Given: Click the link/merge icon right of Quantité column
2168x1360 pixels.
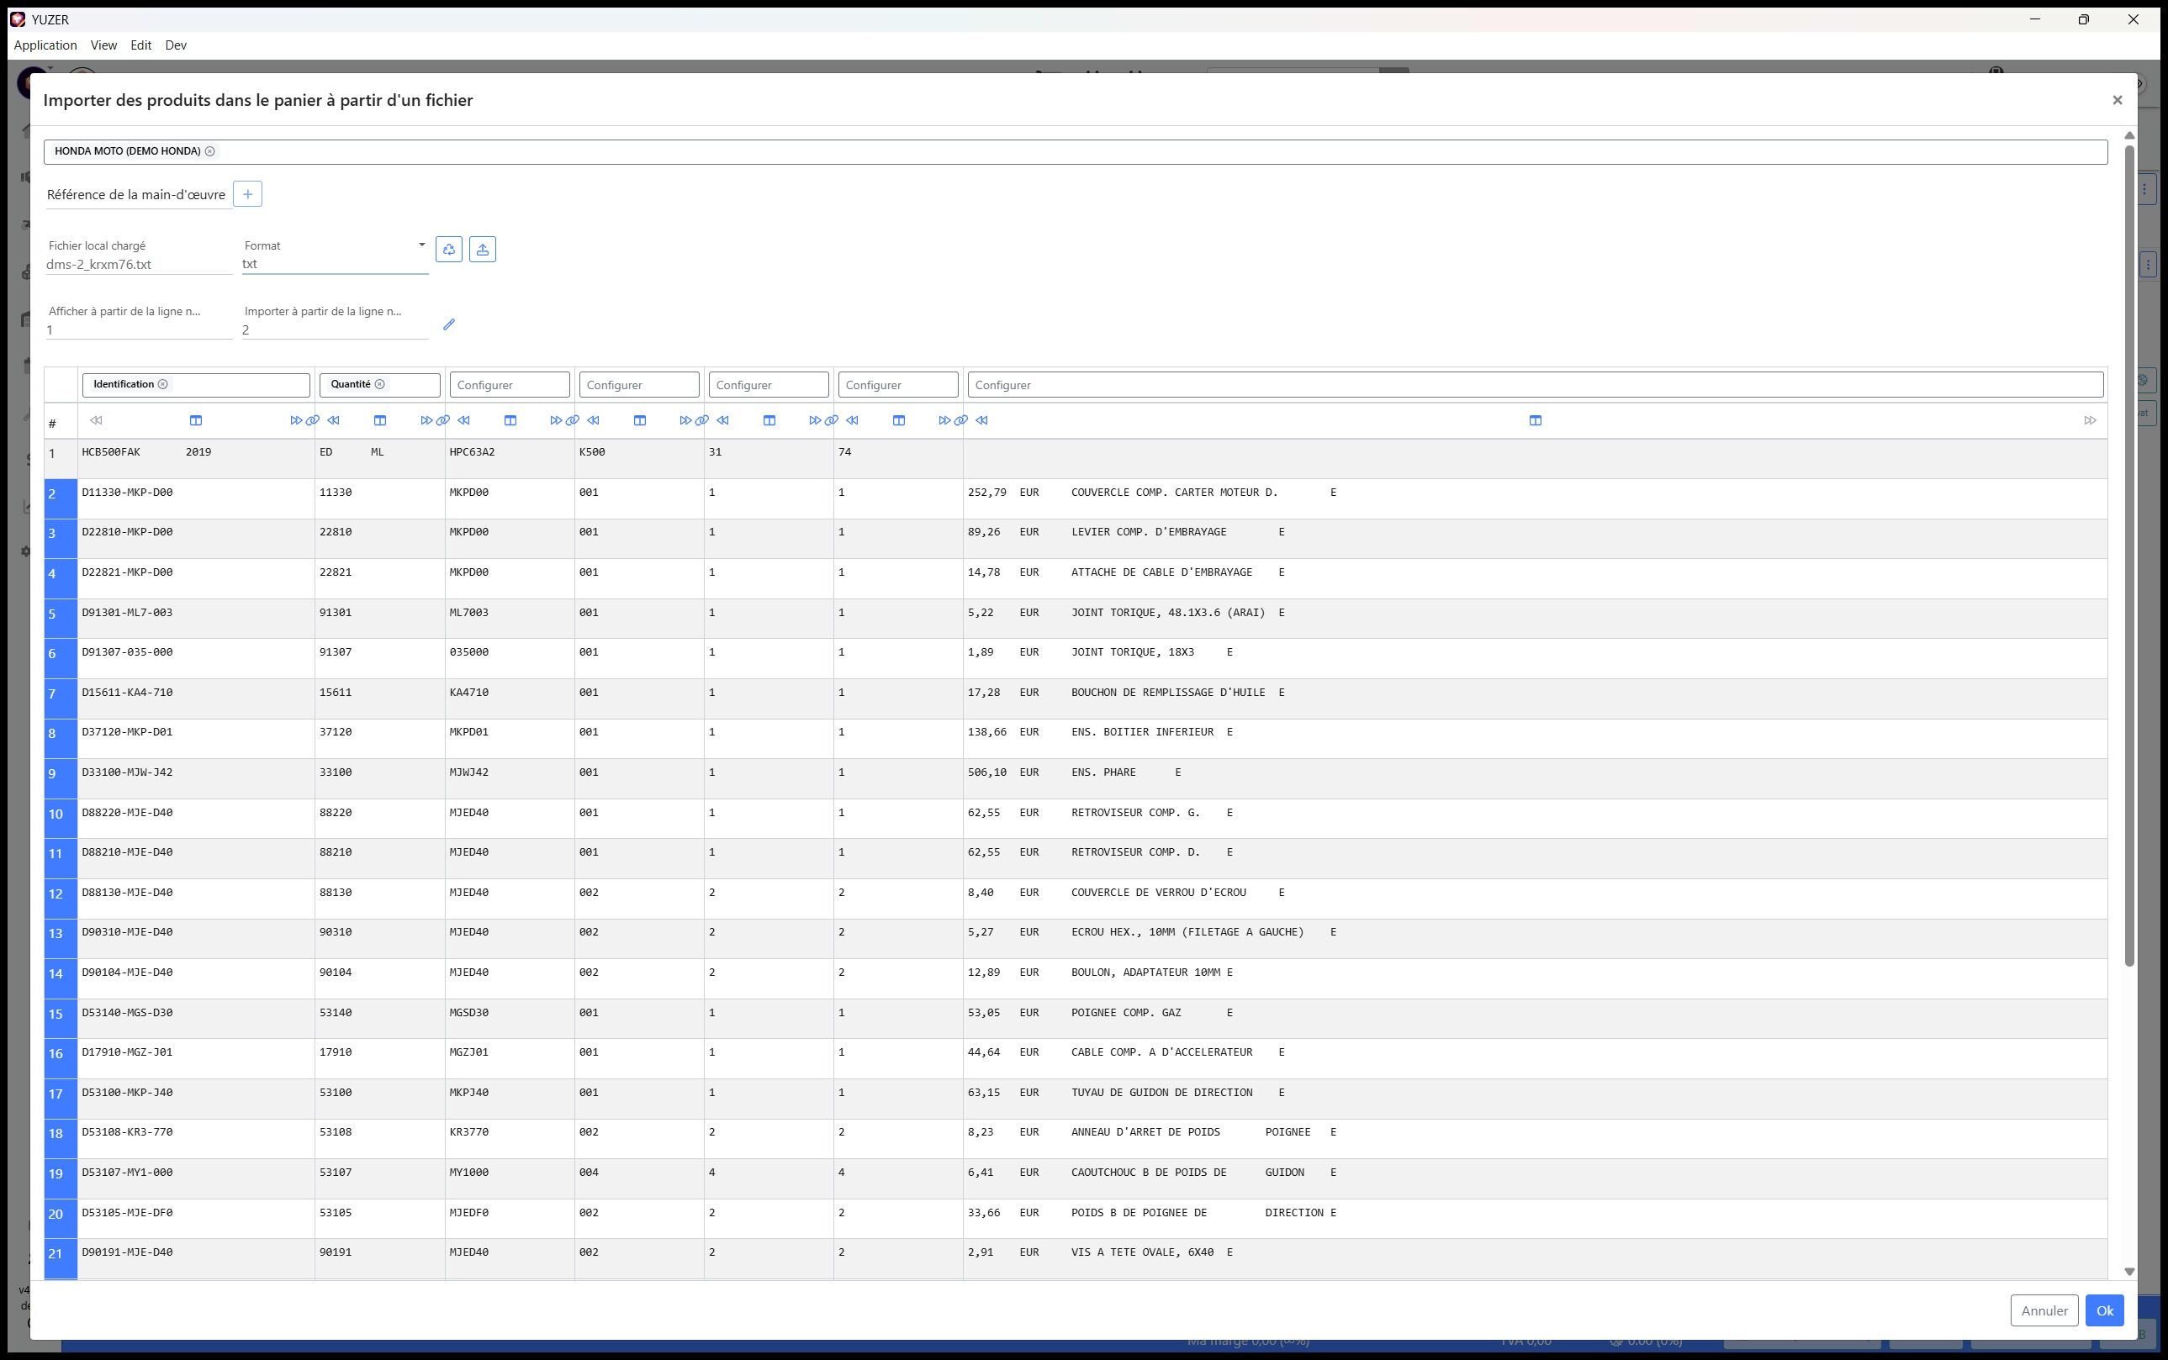Looking at the screenshot, I should [443, 420].
